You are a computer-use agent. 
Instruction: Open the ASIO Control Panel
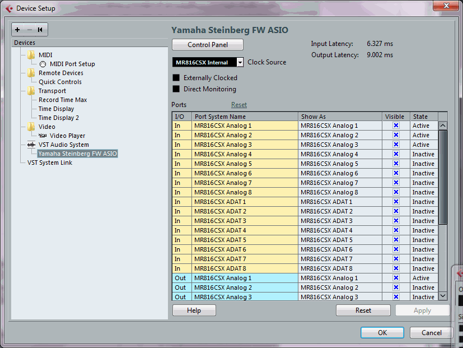tap(207, 45)
